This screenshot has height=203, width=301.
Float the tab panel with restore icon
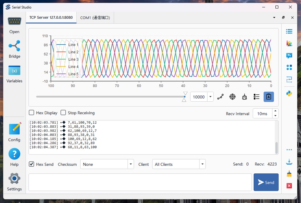[283, 18]
